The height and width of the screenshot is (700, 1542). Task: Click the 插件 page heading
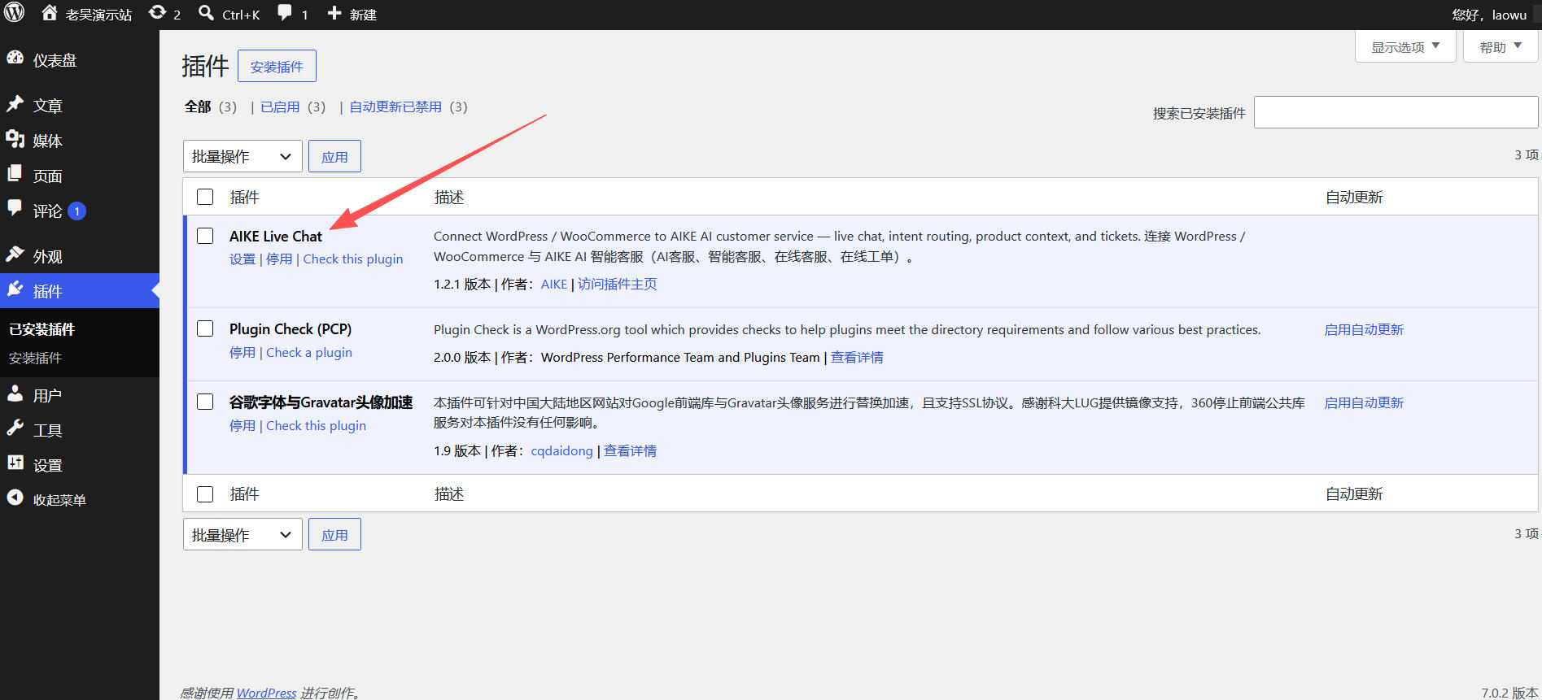pyautogui.click(x=205, y=66)
